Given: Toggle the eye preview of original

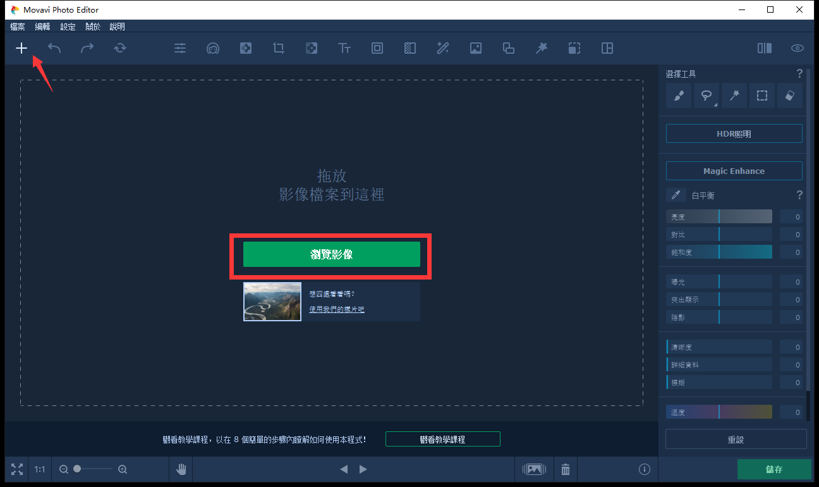Looking at the screenshot, I should [x=798, y=48].
